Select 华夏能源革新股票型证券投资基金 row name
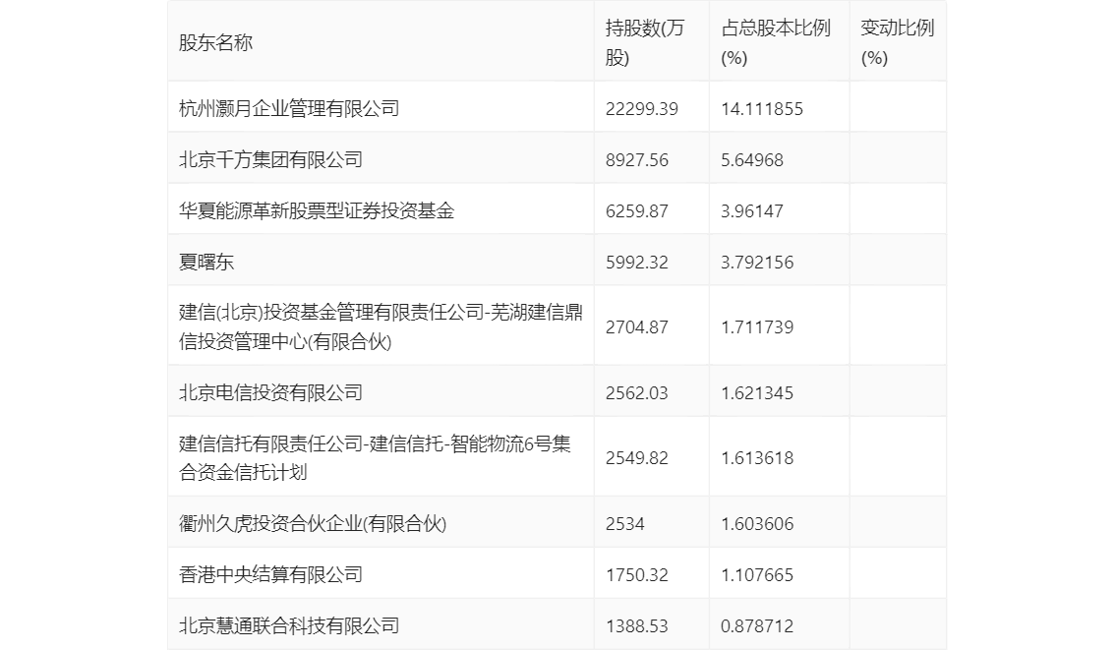 pos(317,211)
